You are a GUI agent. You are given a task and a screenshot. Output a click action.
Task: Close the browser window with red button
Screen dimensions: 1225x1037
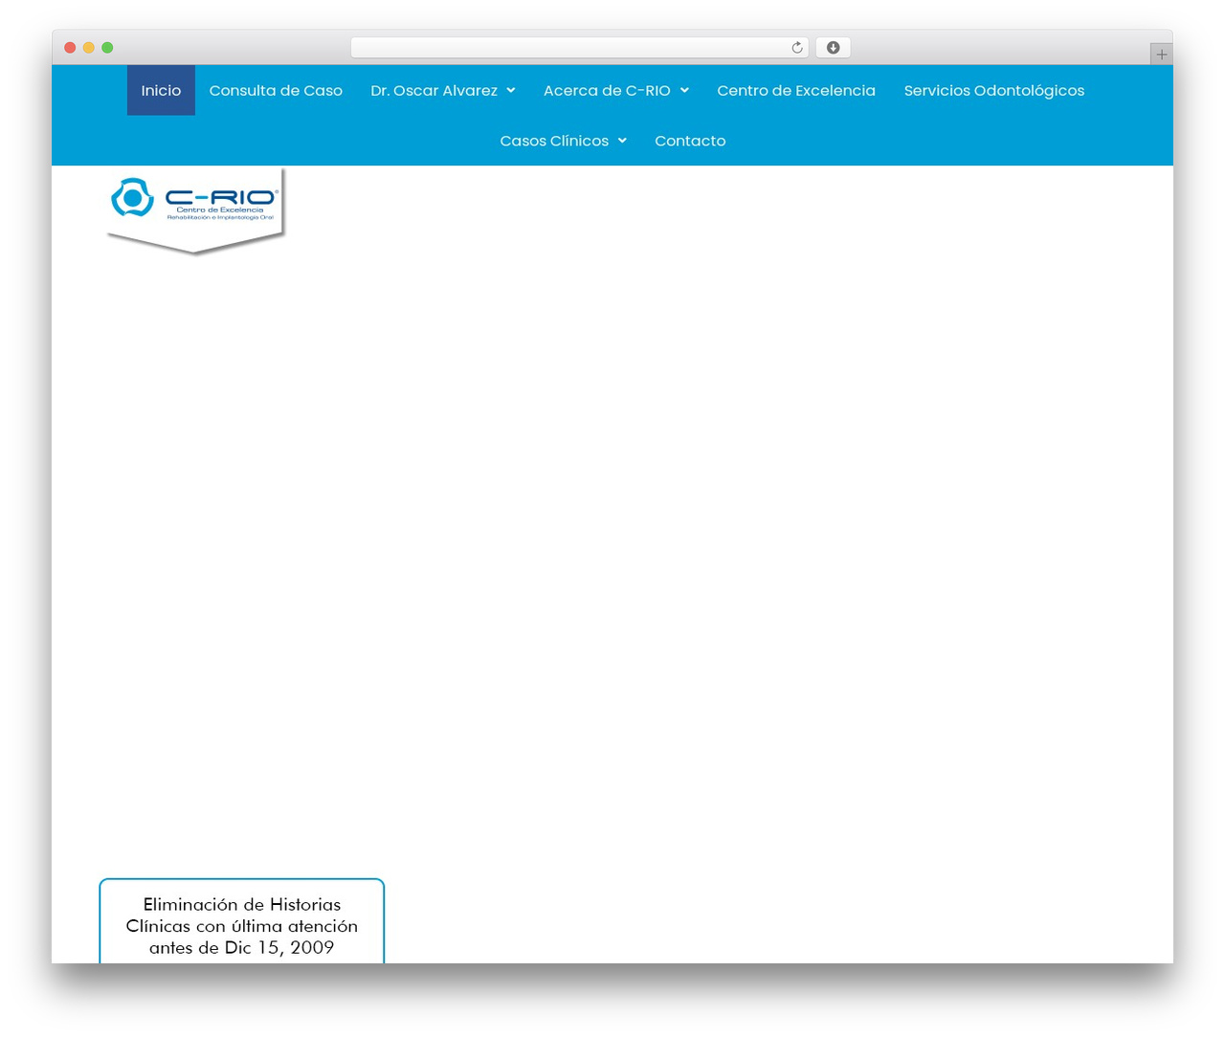click(70, 48)
